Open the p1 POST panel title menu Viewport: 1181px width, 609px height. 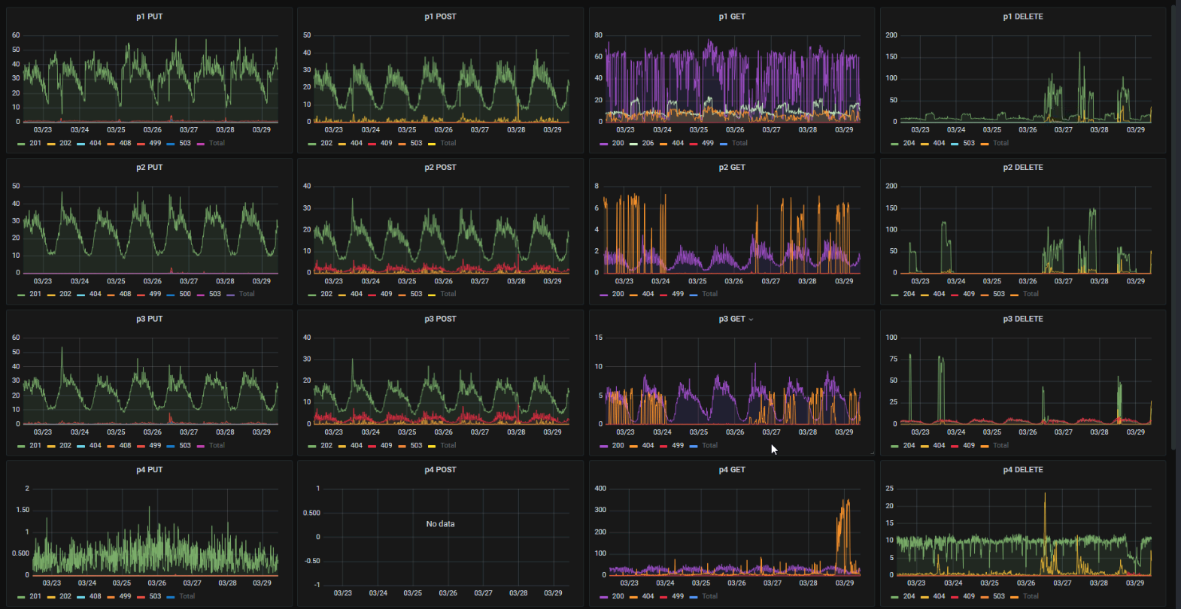pyautogui.click(x=440, y=17)
